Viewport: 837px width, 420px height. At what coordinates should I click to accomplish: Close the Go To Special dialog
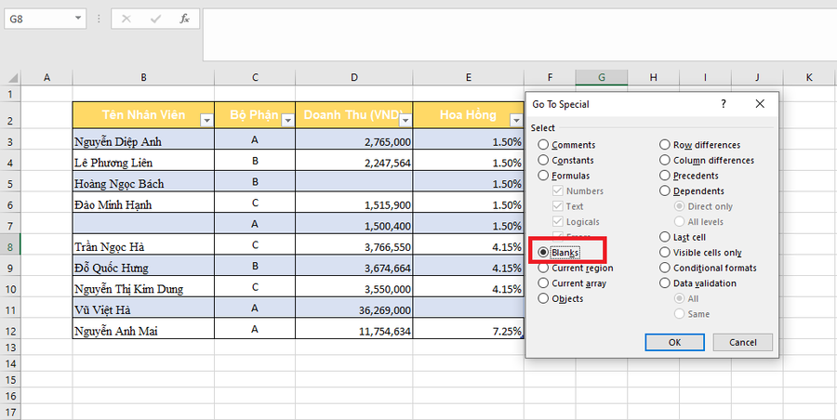click(760, 104)
